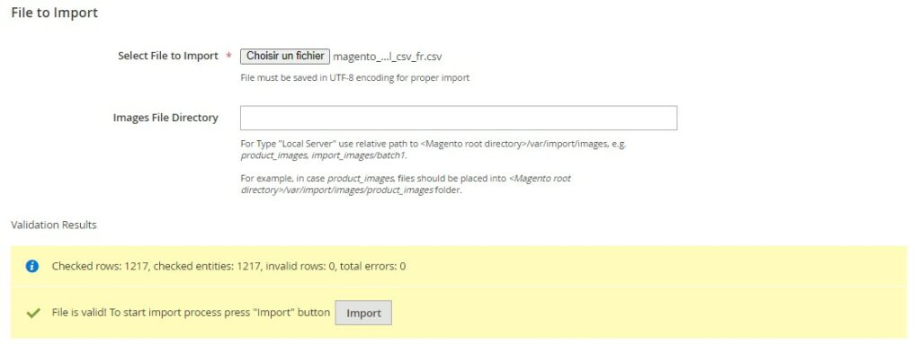The height and width of the screenshot is (354, 921).
Task: Click the italic product_images, import_images/batch1 example
Action: [323, 155]
